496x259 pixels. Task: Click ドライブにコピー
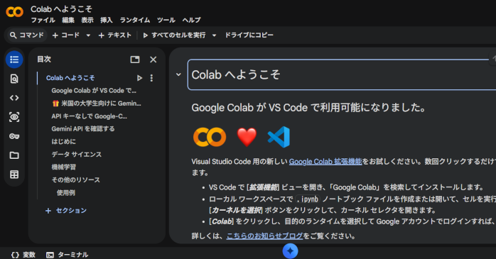249,35
